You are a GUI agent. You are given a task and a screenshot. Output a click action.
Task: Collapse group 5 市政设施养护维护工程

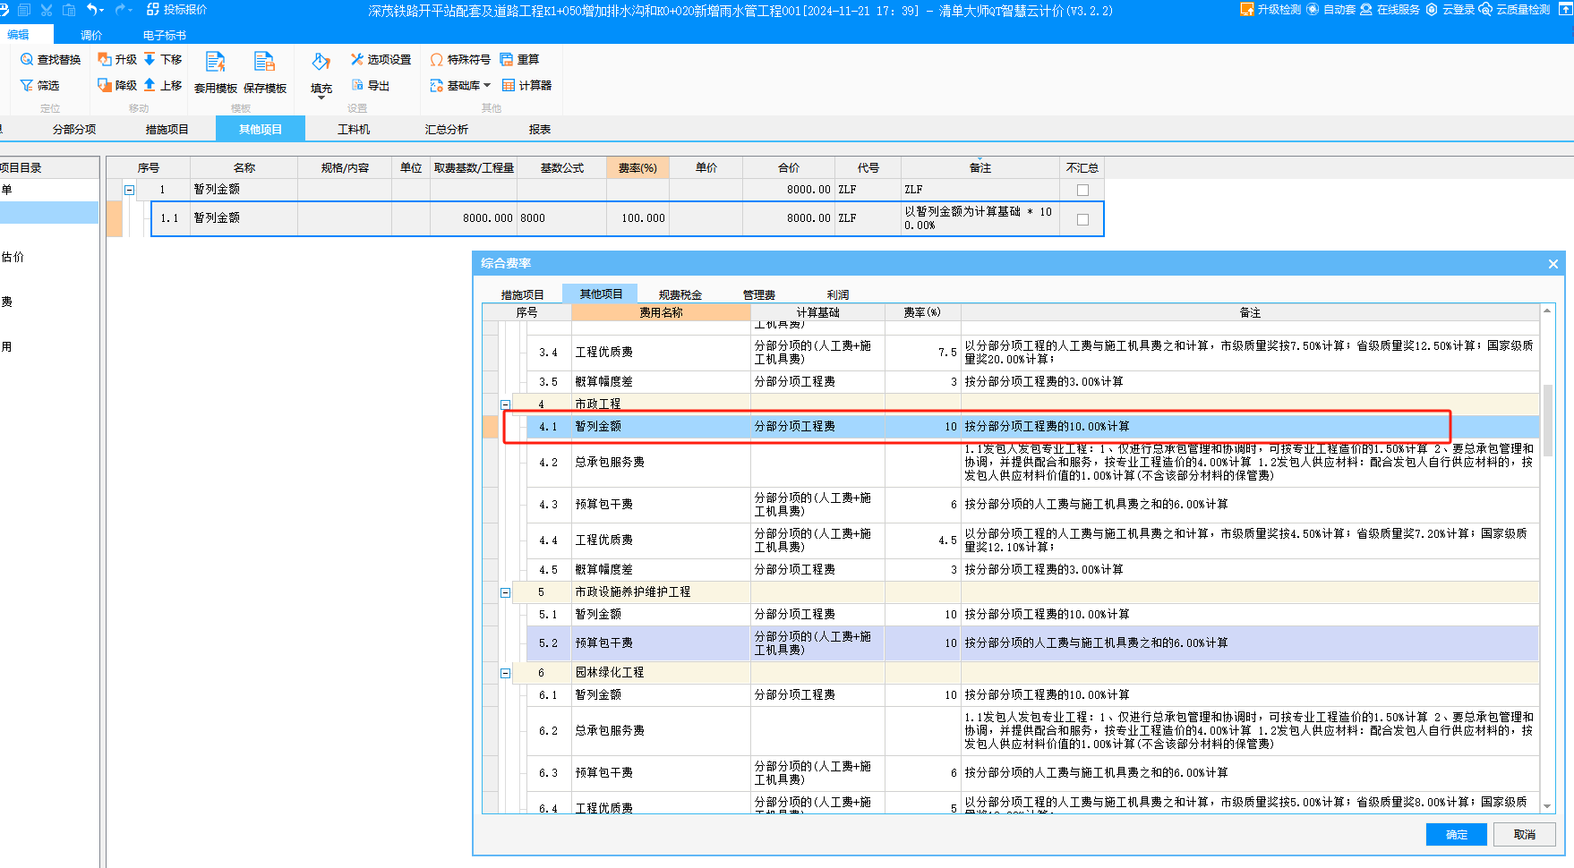pyautogui.click(x=505, y=592)
